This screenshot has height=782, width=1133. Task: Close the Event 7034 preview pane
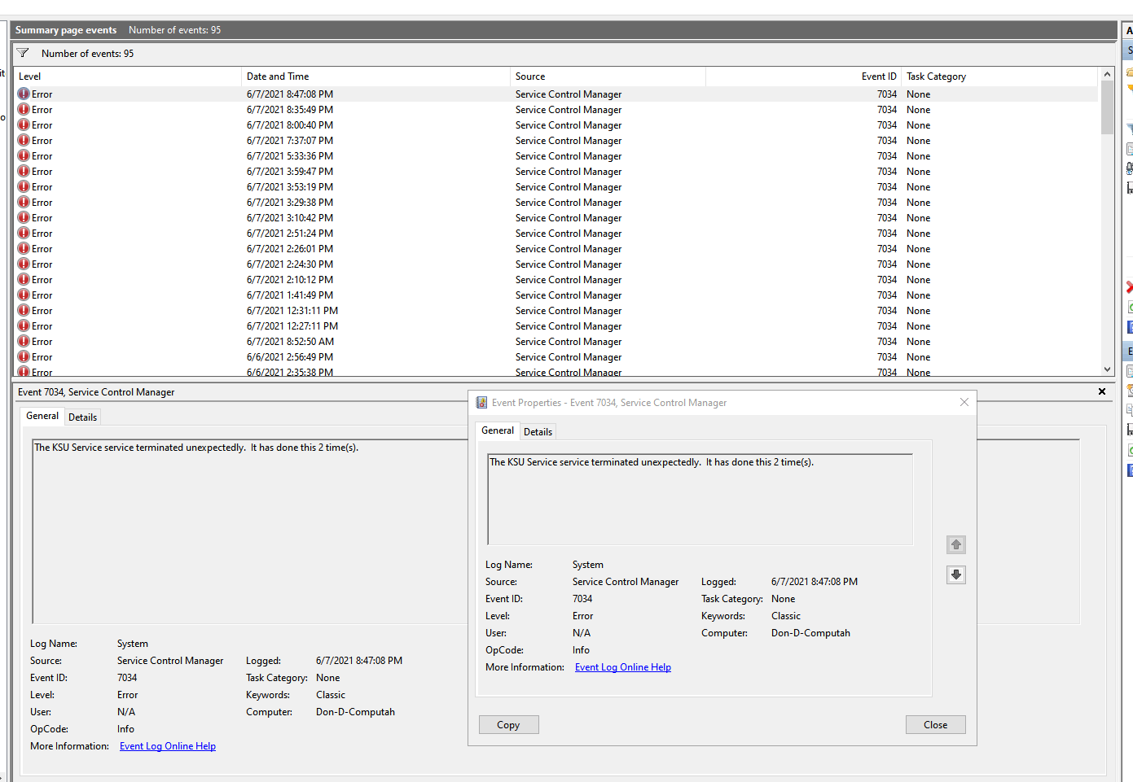(x=1102, y=391)
